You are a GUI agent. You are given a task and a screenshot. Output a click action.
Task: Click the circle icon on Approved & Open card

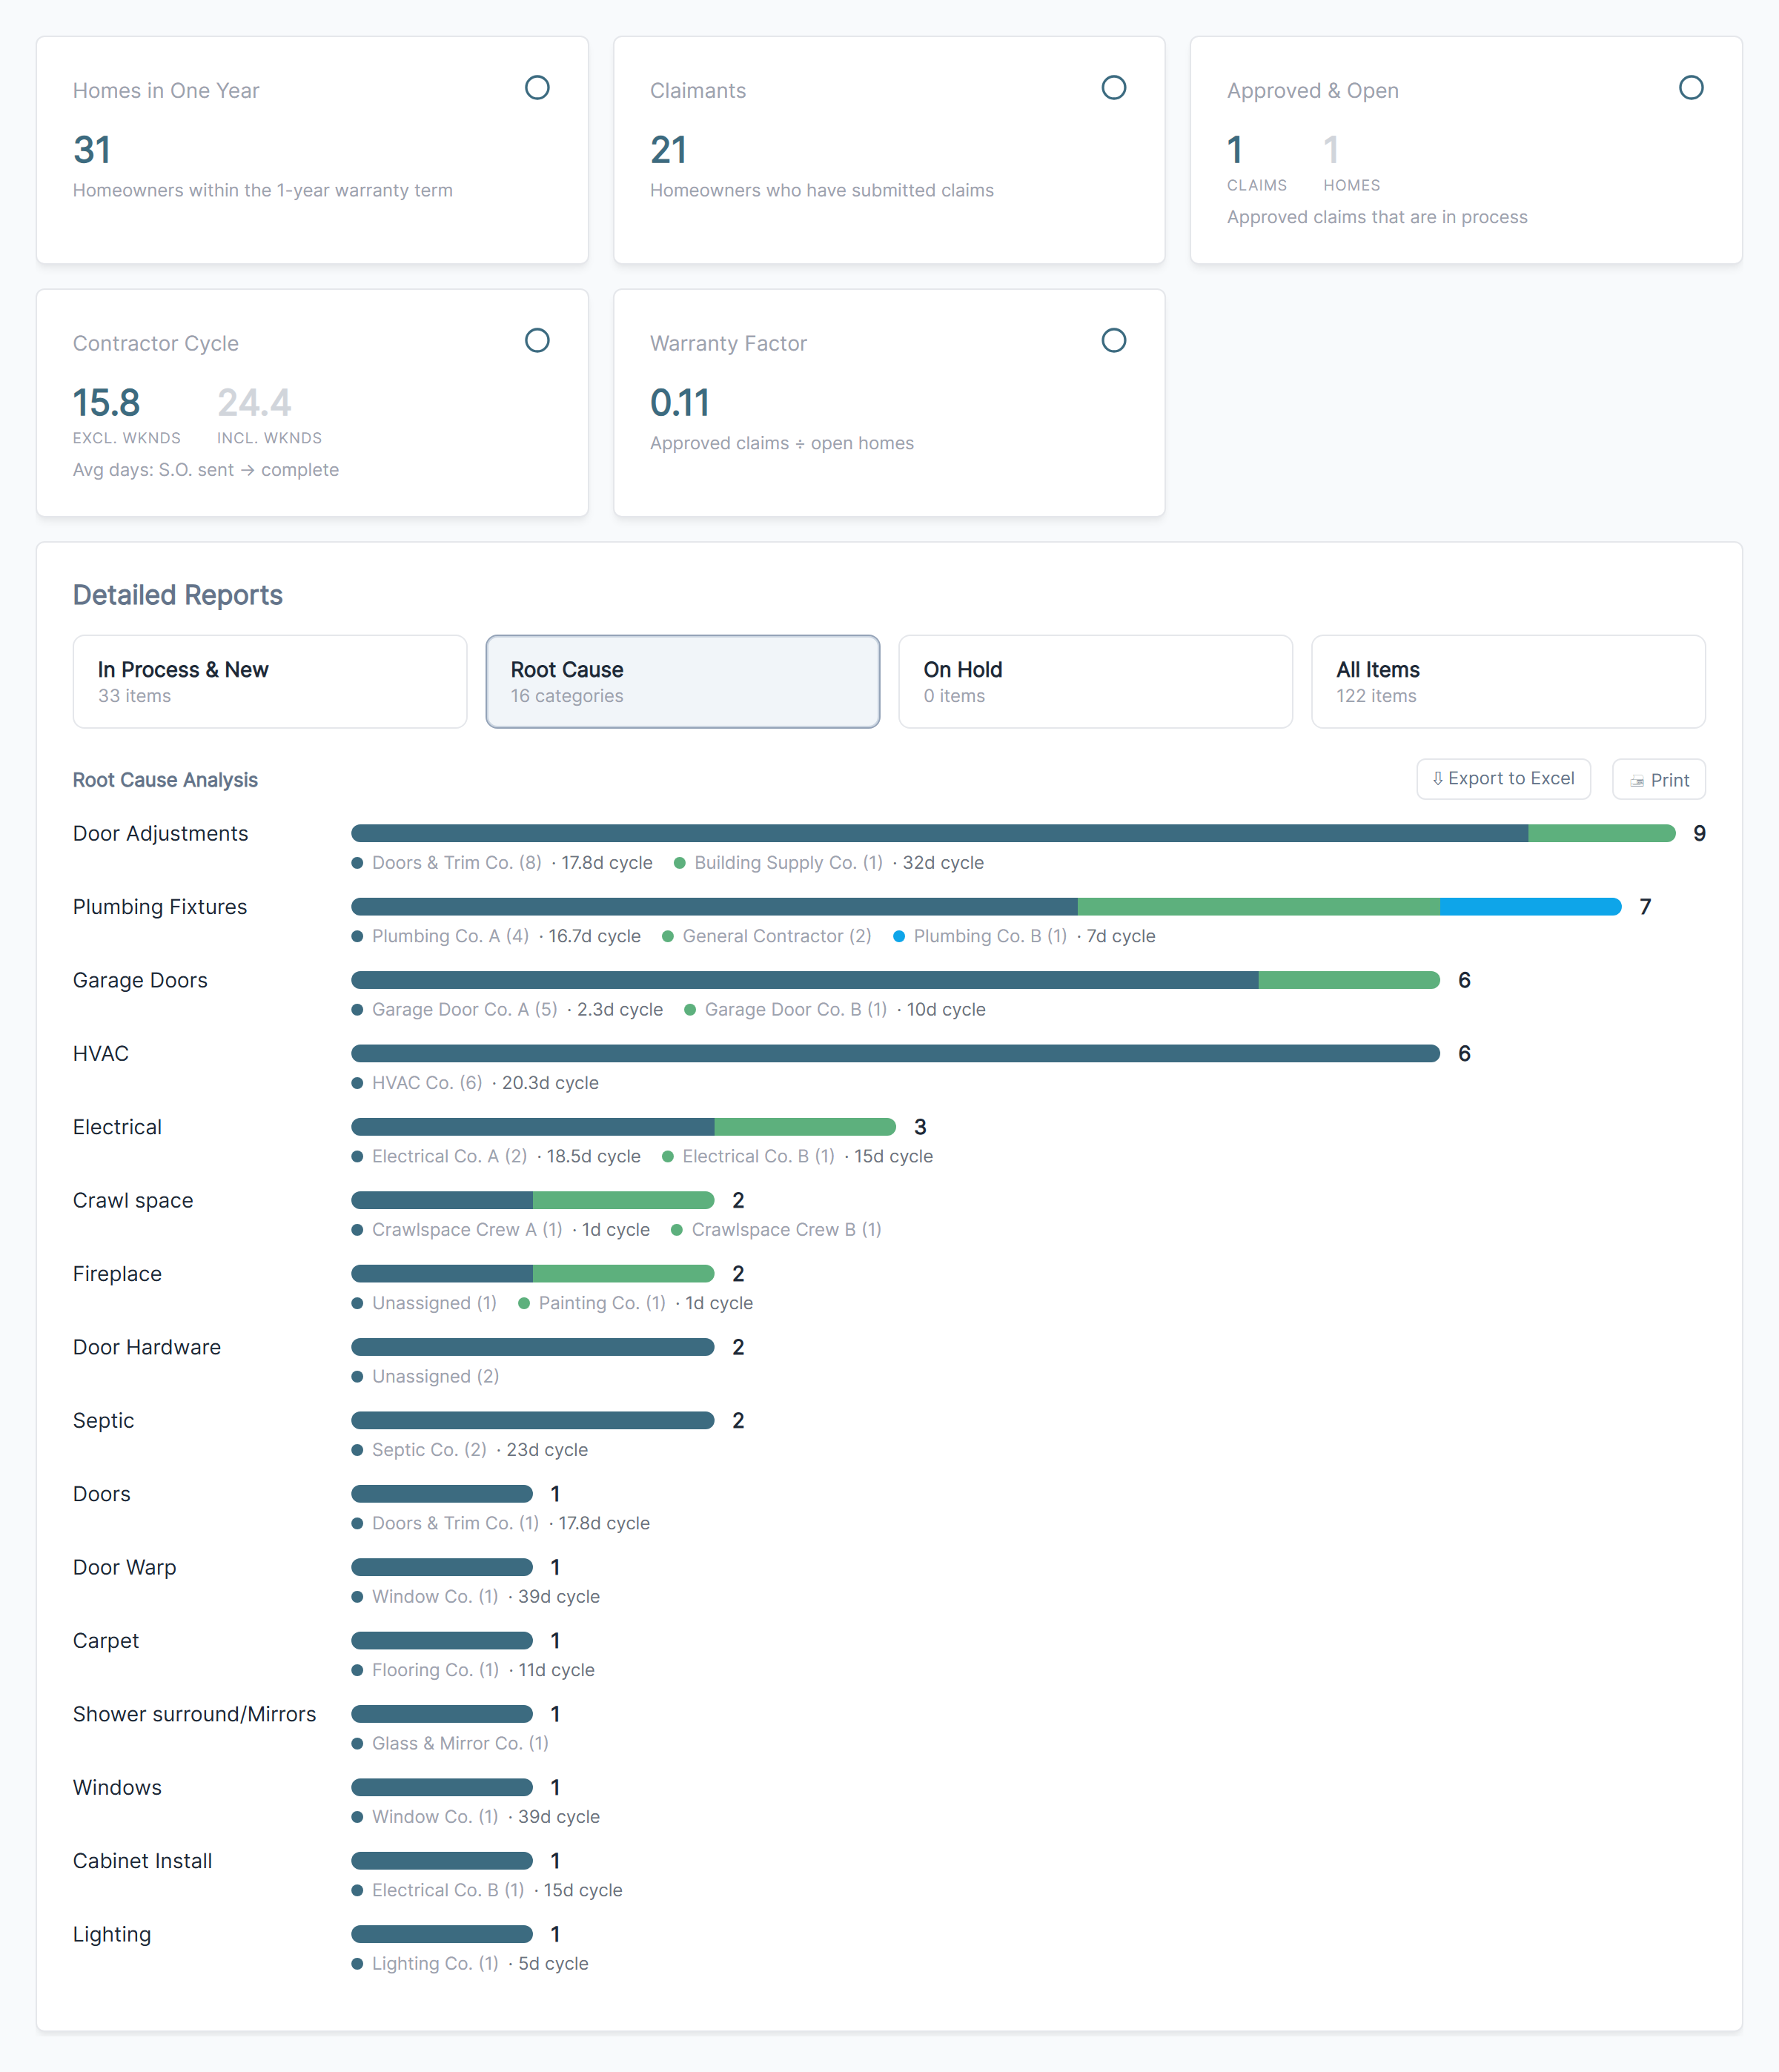(x=1690, y=88)
